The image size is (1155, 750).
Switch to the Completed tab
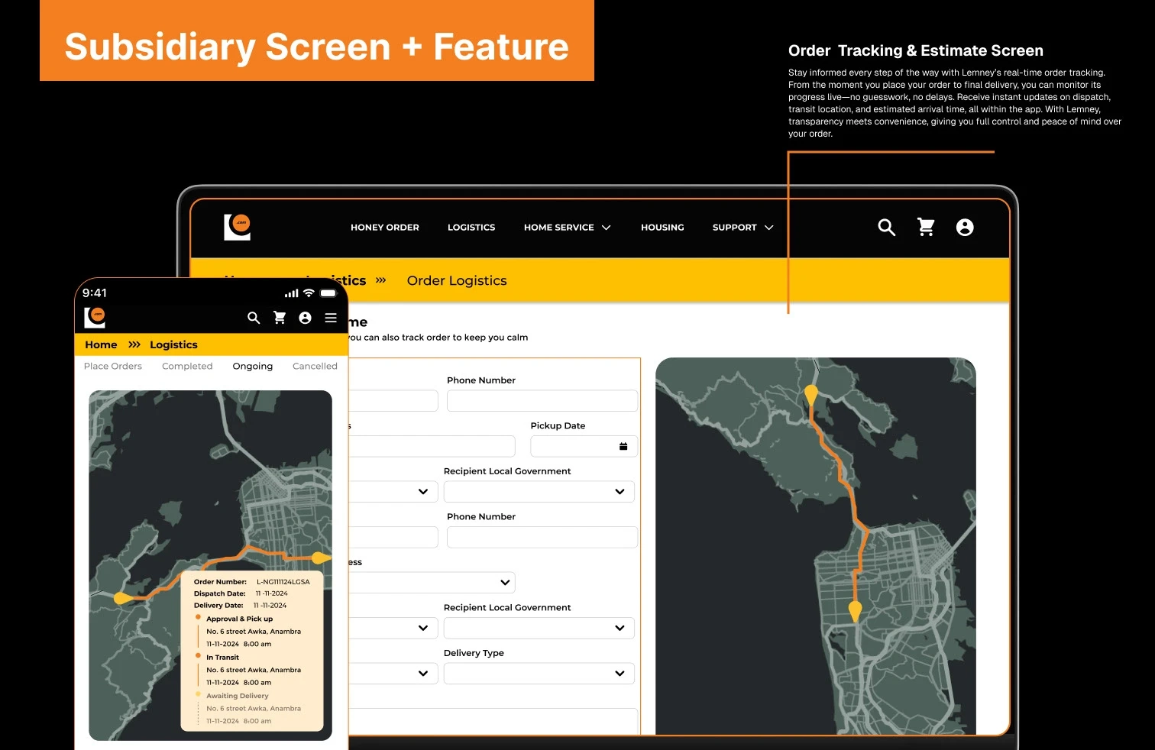[187, 367]
